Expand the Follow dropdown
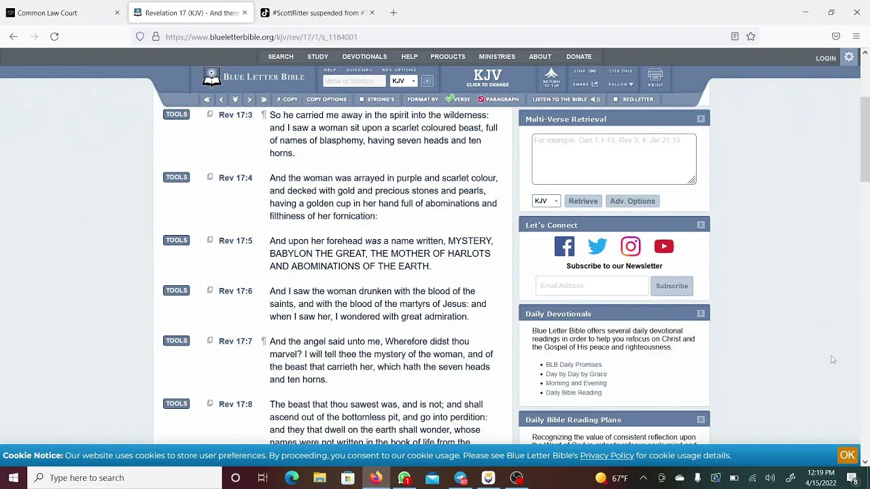The height and width of the screenshot is (489, 870). click(x=621, y=84)
